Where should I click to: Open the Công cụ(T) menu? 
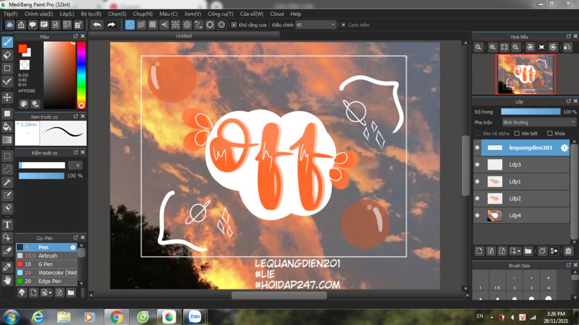(x=221, y=14)
